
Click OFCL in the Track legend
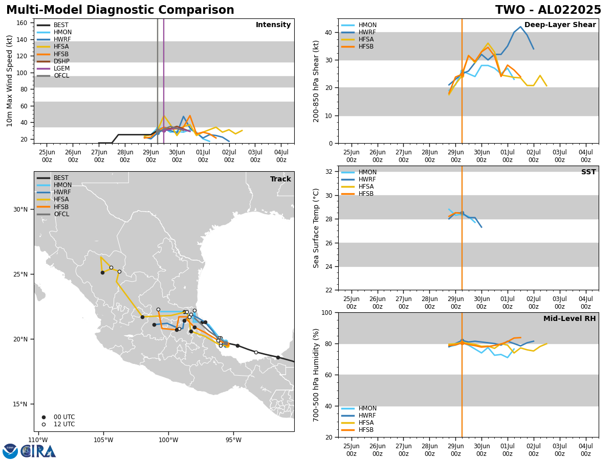coord(61,214)
